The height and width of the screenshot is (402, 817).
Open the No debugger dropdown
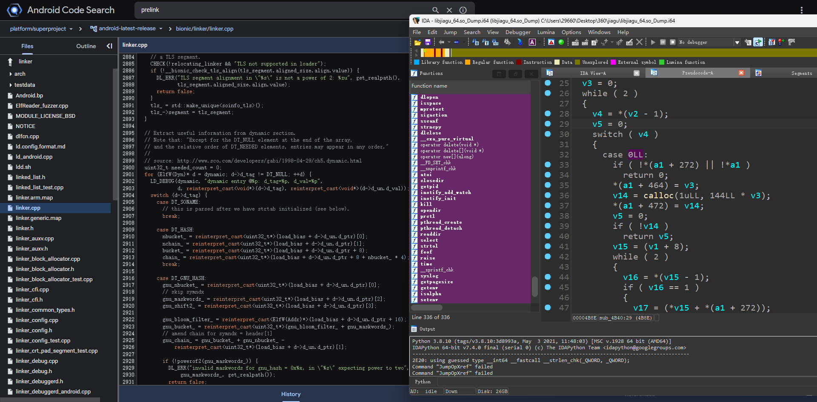click(737, 42)
